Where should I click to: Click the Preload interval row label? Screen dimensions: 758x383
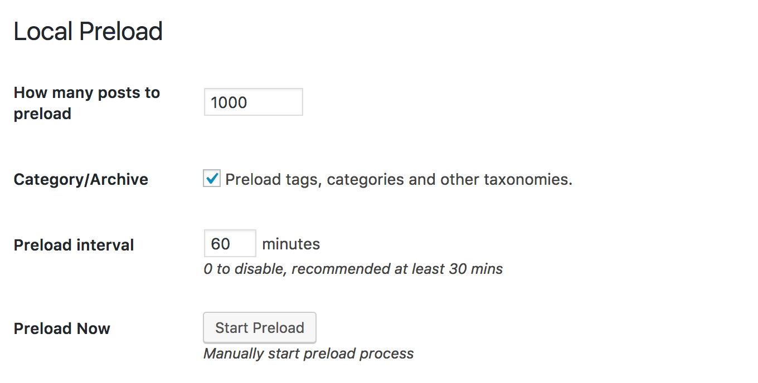coord(74,245)
